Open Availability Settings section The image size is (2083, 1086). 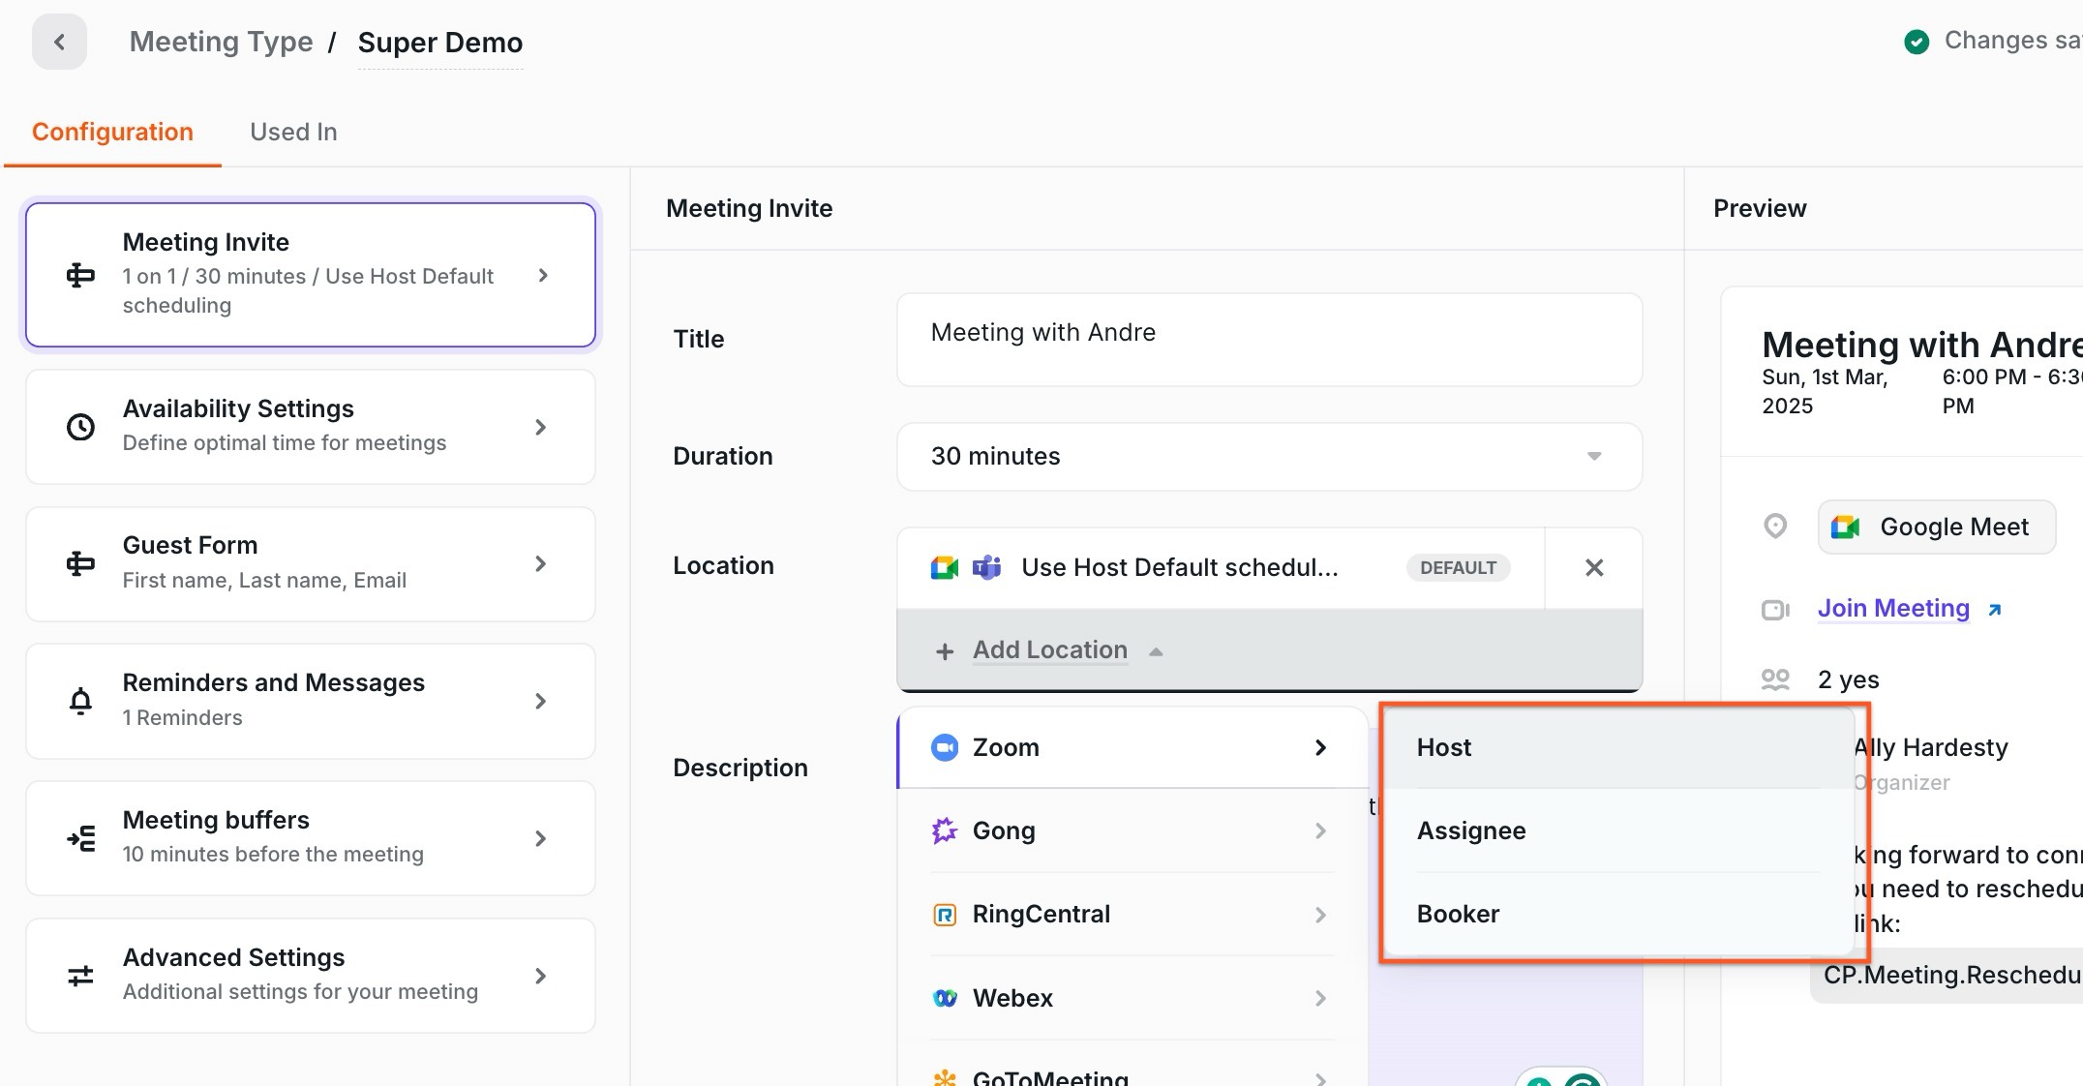pos(311,427)
